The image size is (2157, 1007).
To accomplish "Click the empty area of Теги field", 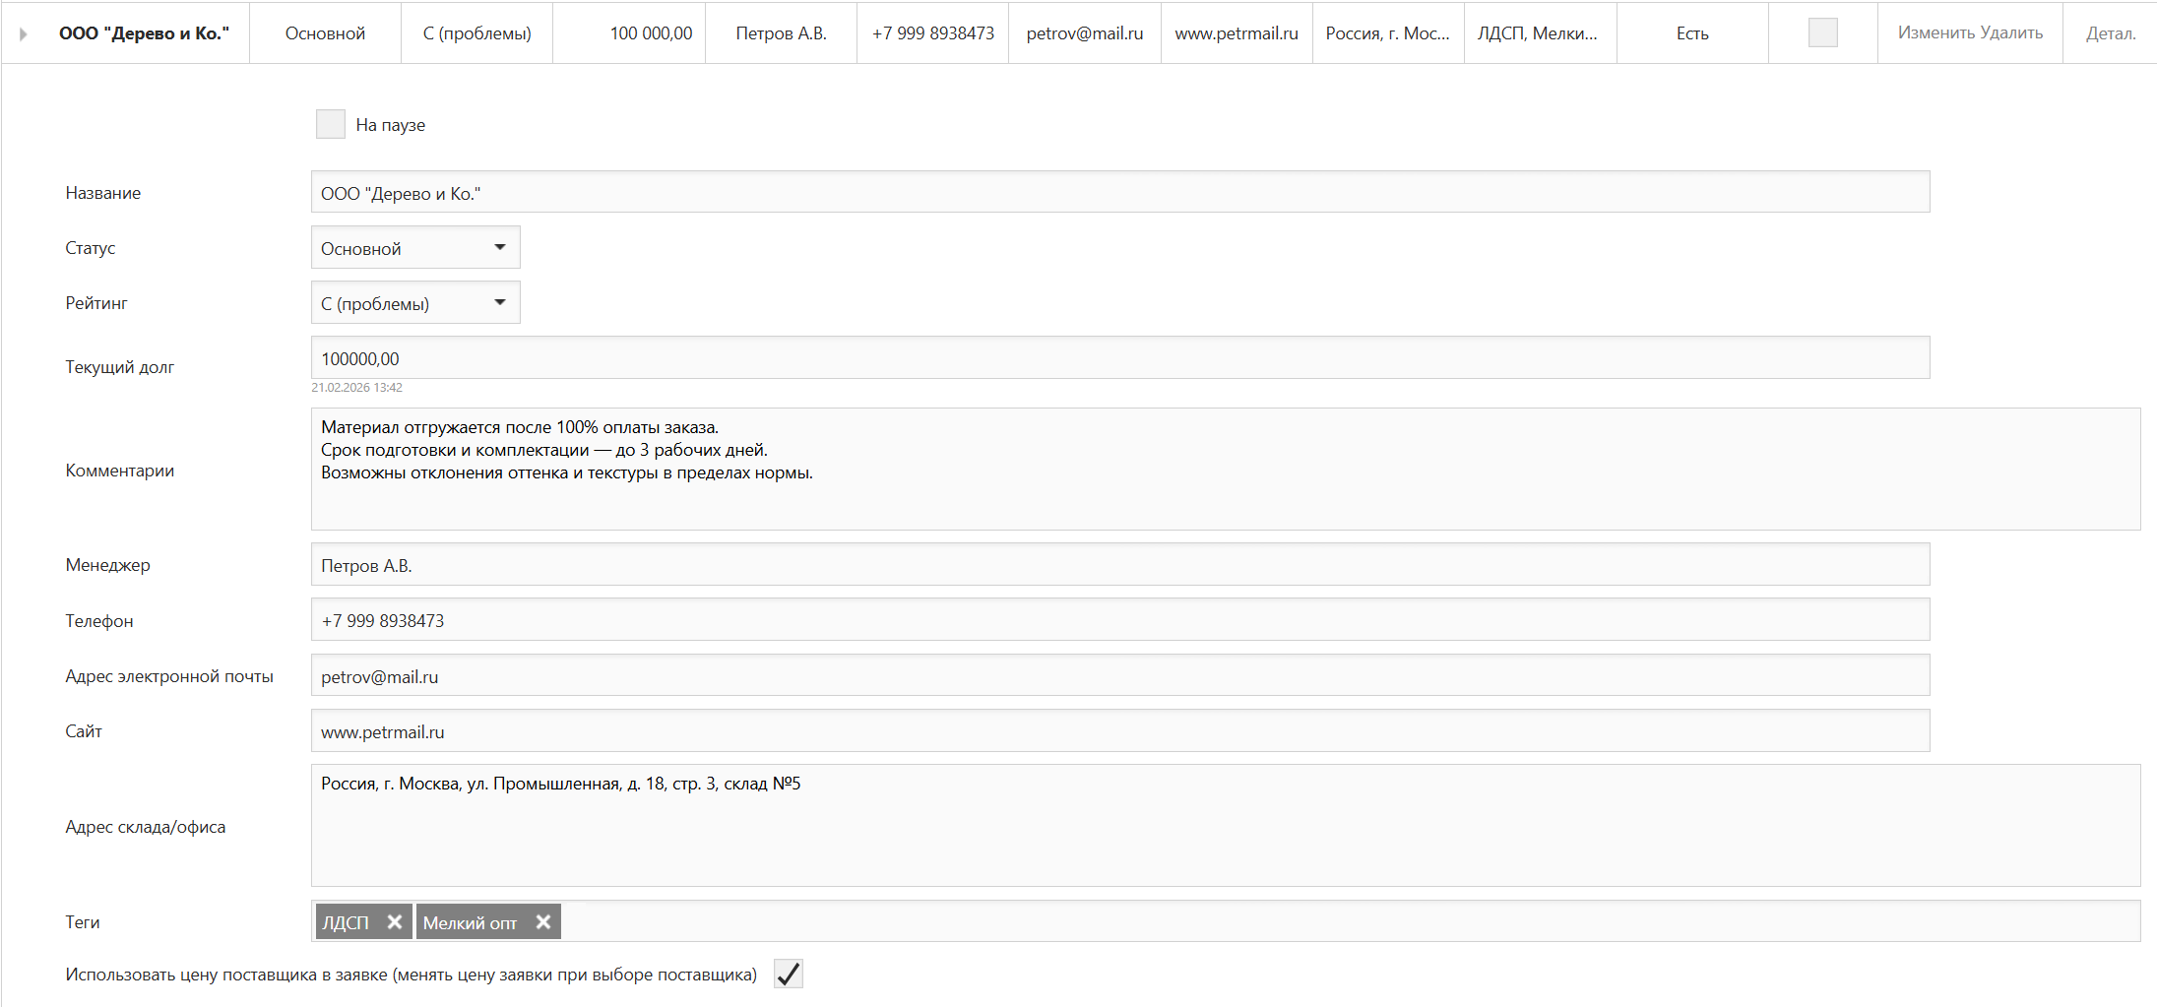I will tap(1349, 921).
